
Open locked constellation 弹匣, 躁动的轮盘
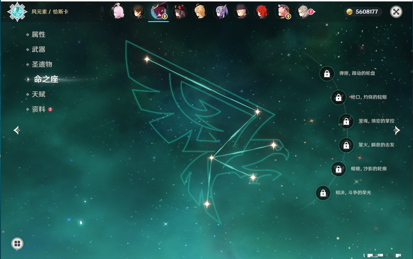click(x=327, y=74)
